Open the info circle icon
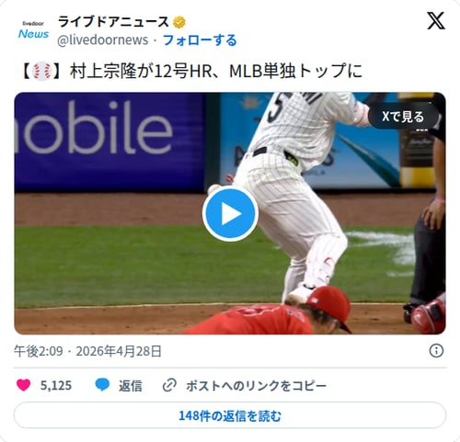The height and width of the screenshot is (442, 460). click(436, 350)
